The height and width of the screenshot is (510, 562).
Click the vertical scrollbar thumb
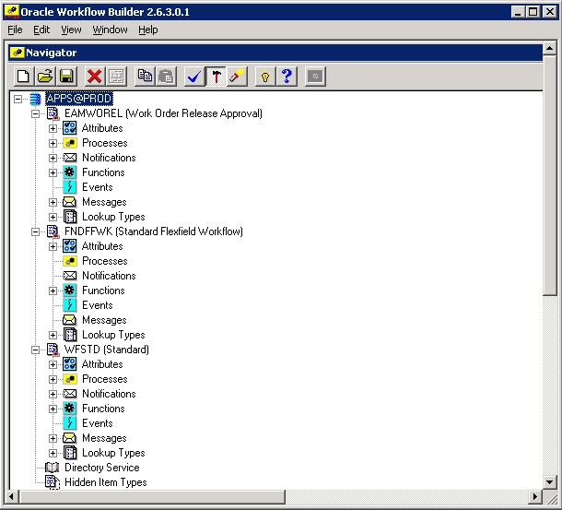click(549, 175)
